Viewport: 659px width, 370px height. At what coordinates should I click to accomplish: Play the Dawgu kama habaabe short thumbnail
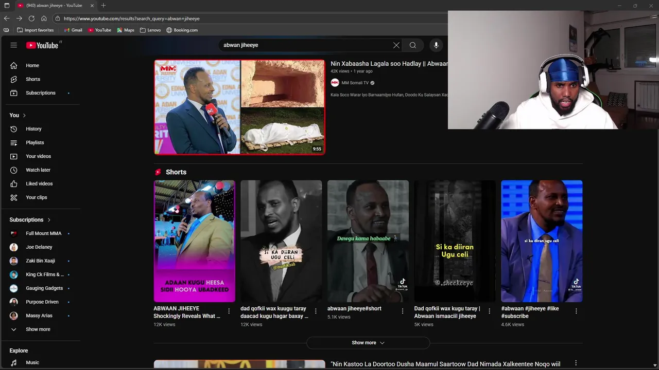click(368, 241)
